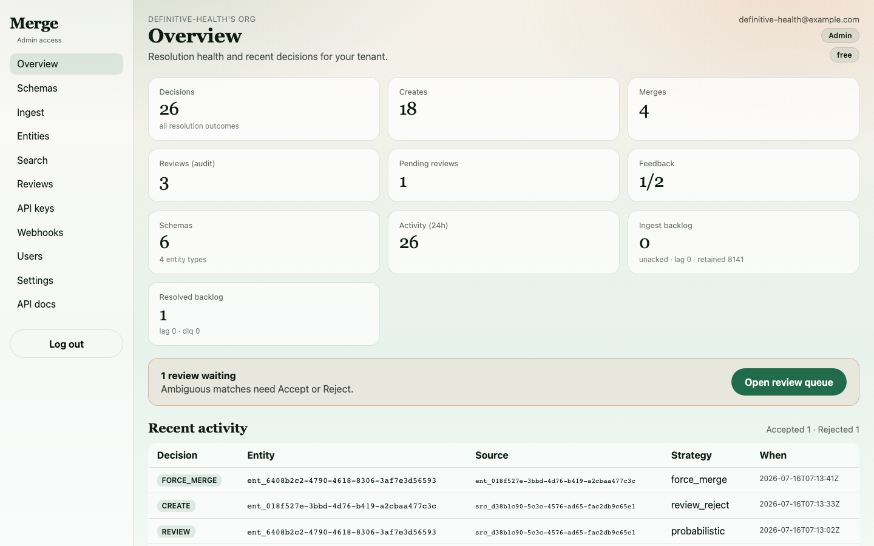Click DEFINITIVE-HEALTH'S ORG label

(x=202, y=19)
